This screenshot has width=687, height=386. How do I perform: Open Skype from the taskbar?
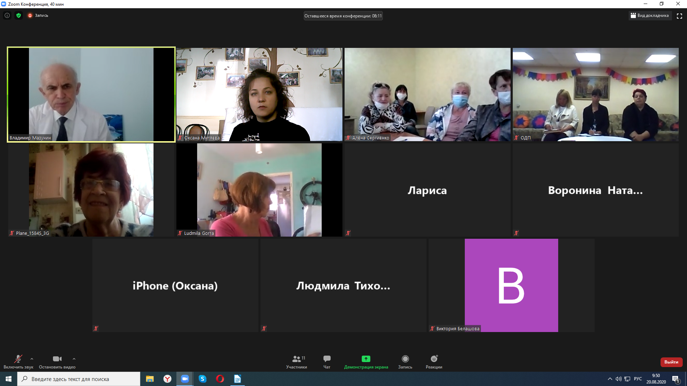[203, 379]
